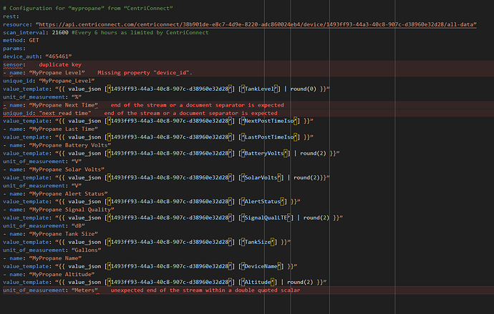Click the TankLevel key in value_template
Viewport: 494px width, 314px height.
tap(260, 89)
